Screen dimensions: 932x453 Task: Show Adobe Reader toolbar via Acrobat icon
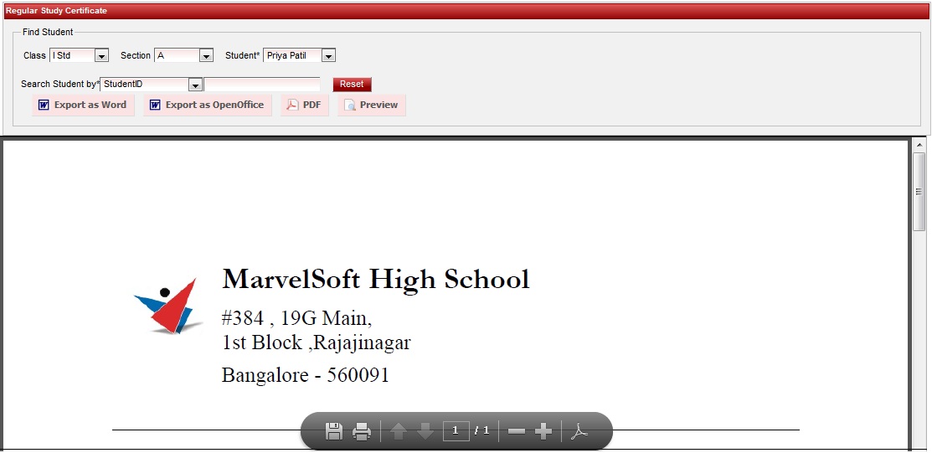pyautogui.click(x=580, y=431)
